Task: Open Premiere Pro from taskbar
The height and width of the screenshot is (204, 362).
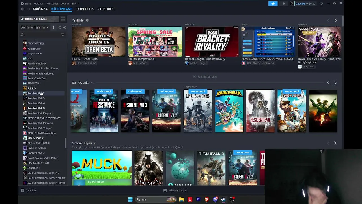Action: pyautogui.click(x=198, y=199)
